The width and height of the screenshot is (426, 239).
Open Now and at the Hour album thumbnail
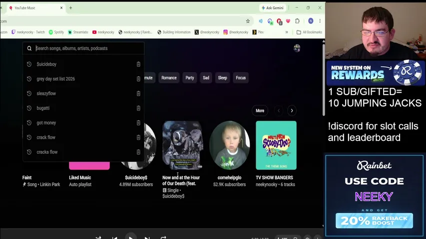click(183, 145)
